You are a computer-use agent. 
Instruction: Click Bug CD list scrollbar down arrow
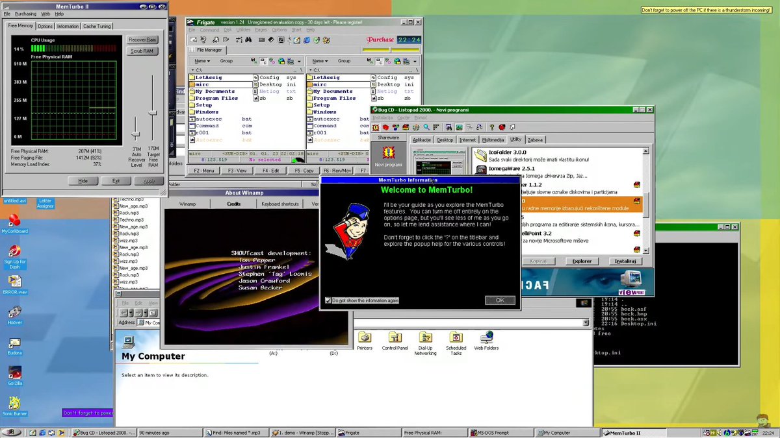[x=645, y=250]
